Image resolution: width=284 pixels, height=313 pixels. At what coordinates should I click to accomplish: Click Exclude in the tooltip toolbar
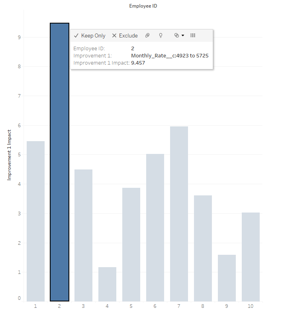[x=125, y=35]
